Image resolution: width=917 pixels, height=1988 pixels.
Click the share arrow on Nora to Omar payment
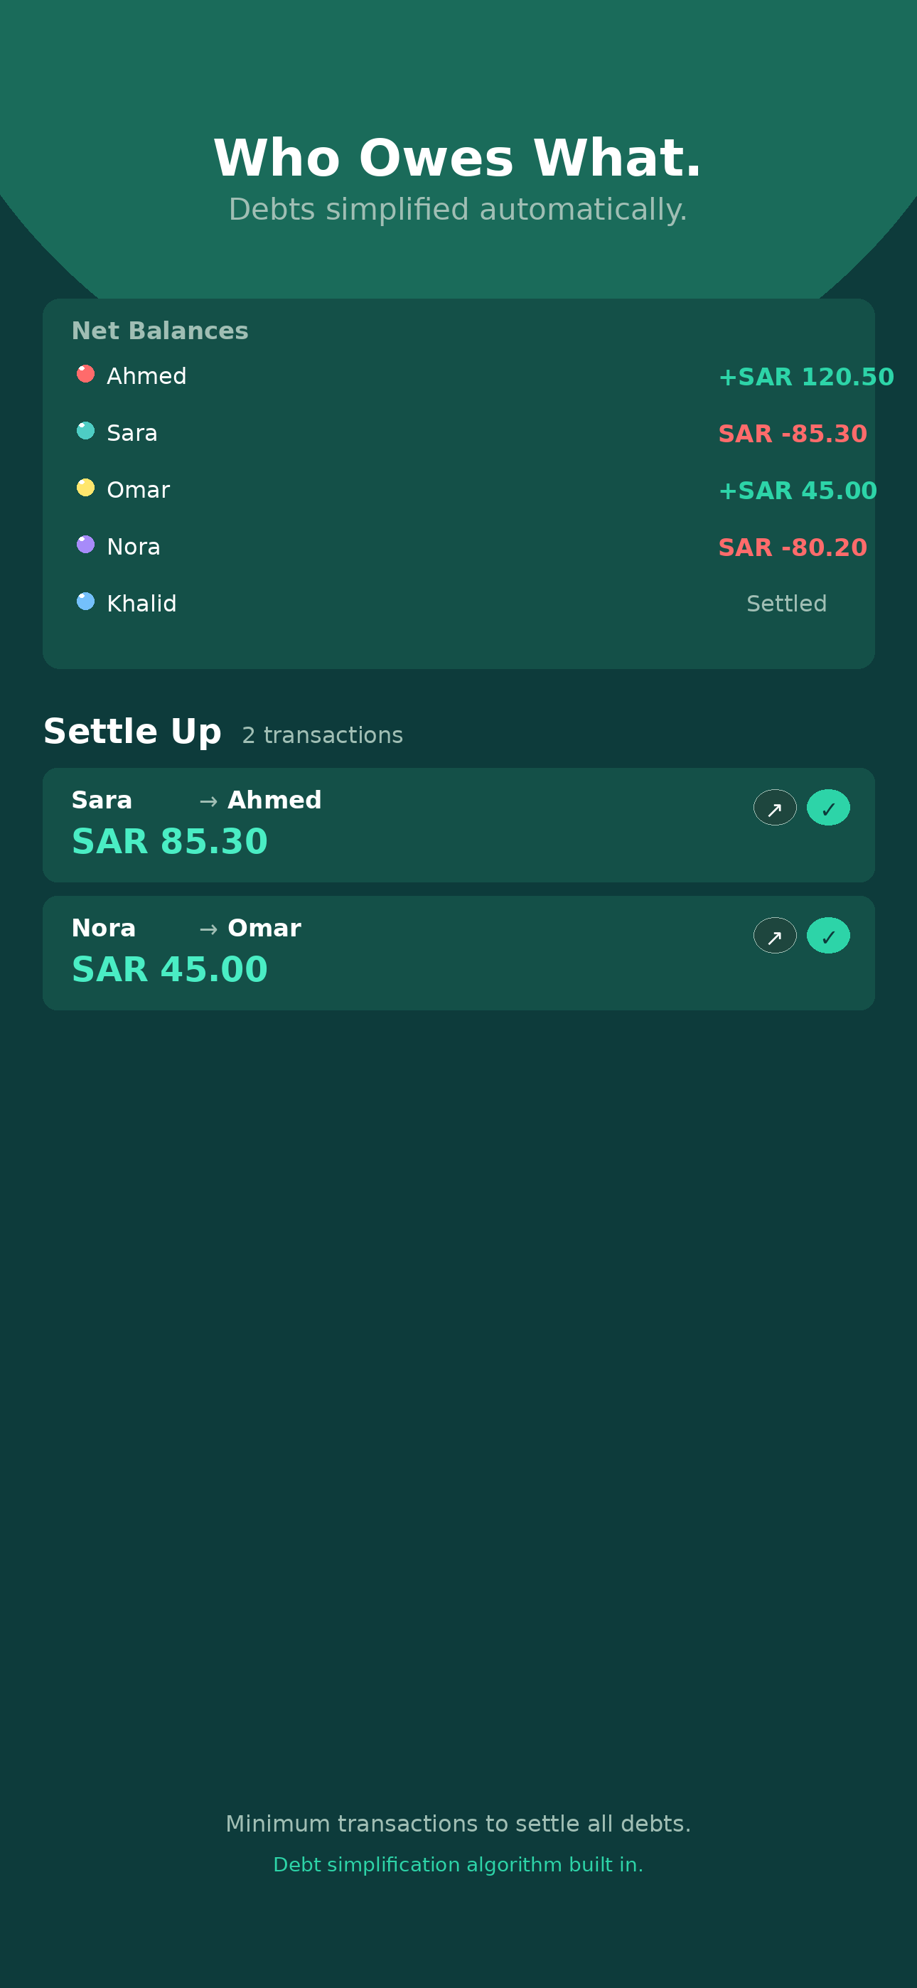(x=774, y=936)
